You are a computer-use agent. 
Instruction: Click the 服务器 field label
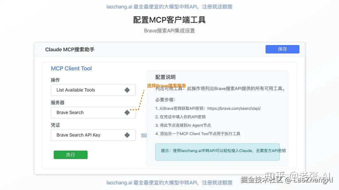(x=58, y=102)
